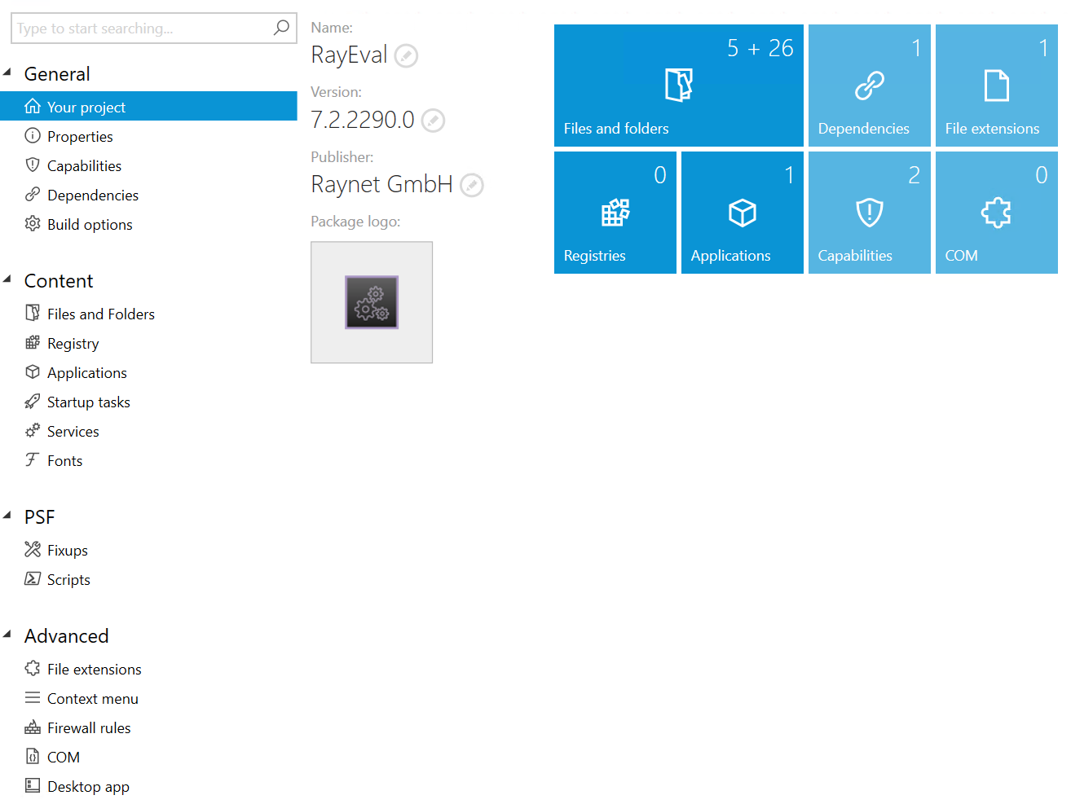This screenshot has height=804, width=1071.
Task: Select the Dependencies link icon
Action: (x=33, y=195)
